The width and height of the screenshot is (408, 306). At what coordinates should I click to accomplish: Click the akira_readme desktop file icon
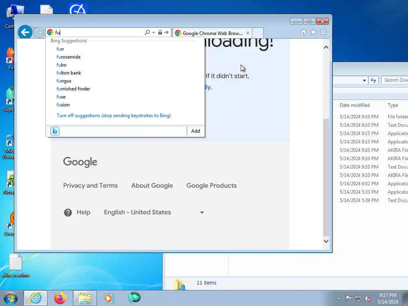point(16,265)
